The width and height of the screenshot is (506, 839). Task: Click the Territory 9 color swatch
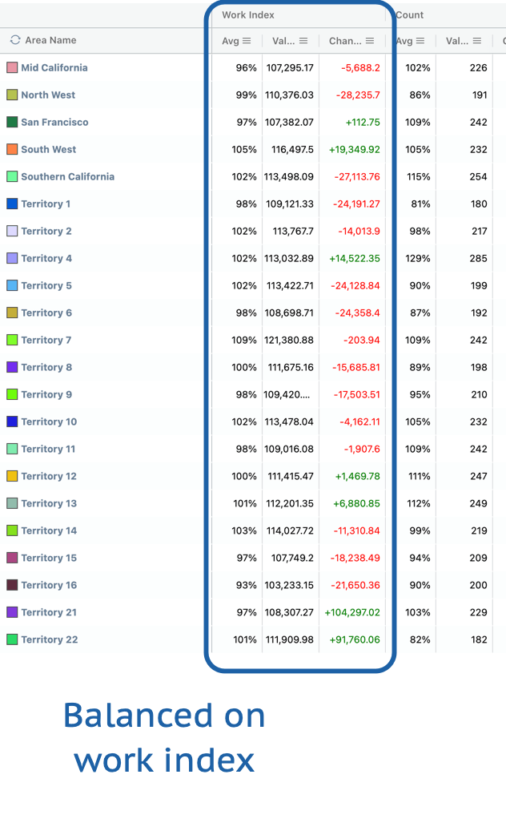[12, 394]
